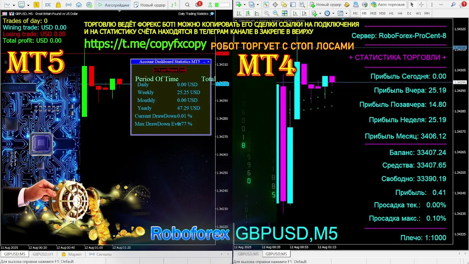Open the MT4 Market Watch icon

tap(266, 5)
